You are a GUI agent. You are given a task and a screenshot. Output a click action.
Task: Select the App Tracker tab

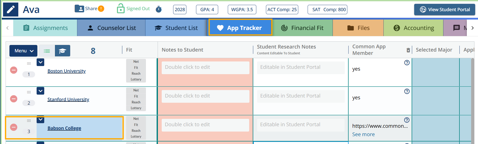click(240, 28)
